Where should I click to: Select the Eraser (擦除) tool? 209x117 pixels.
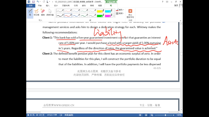(43, 13)
